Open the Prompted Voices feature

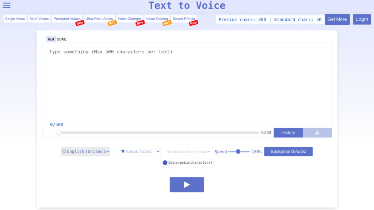tap(67, 19)
